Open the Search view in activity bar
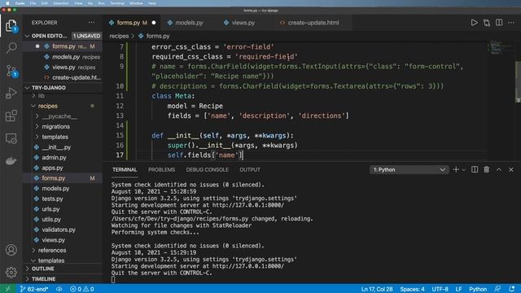 11,47
